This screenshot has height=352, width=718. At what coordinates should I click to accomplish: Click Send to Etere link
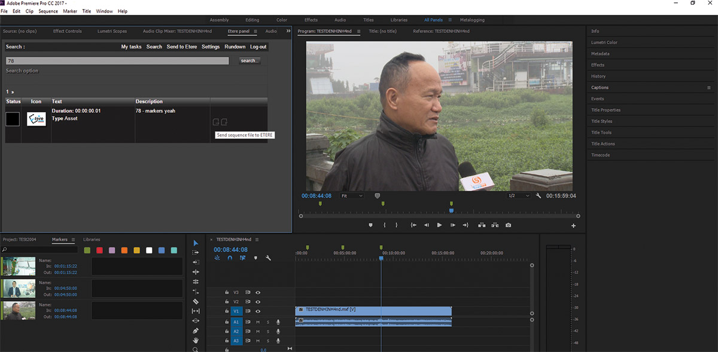[x=182, y=47]
